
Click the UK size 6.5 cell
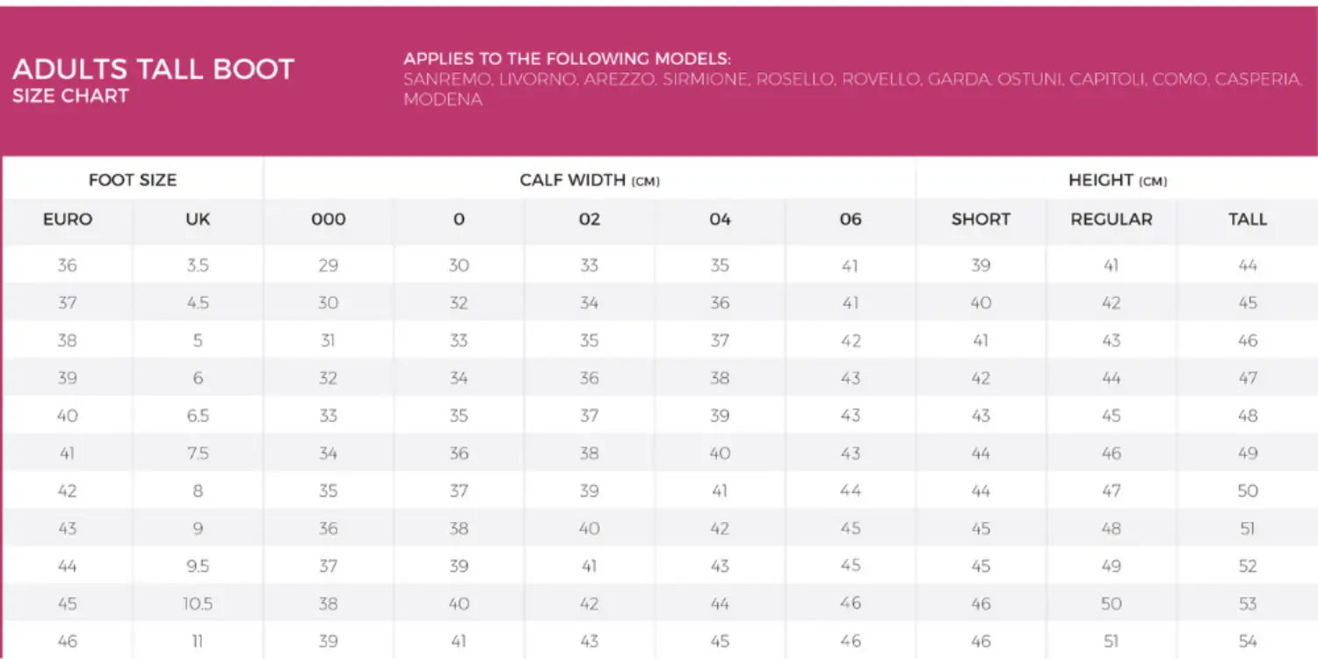(x=198, y=416)
